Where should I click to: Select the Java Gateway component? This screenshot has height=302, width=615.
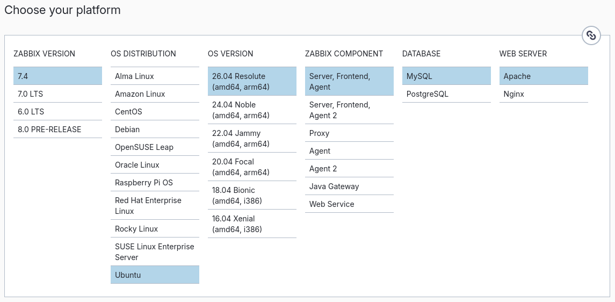(350, 186)
